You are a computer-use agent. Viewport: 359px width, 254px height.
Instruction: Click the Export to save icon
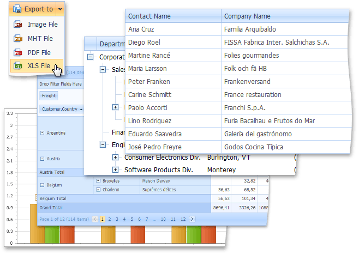(17, 9)
